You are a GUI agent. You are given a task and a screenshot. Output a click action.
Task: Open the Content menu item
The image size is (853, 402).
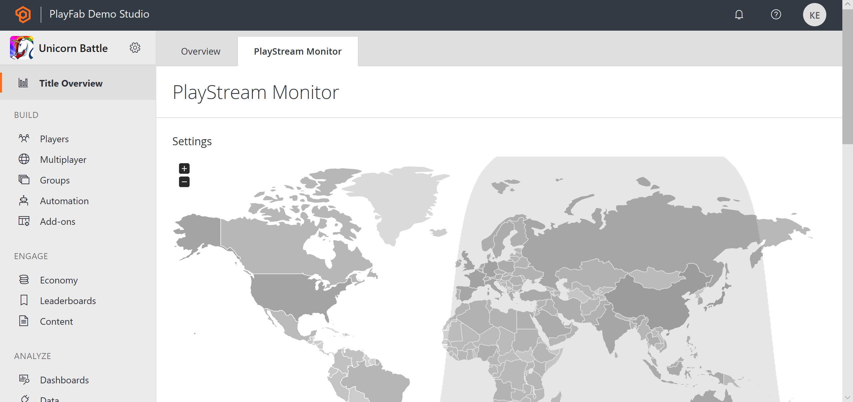tap(56, 321)
